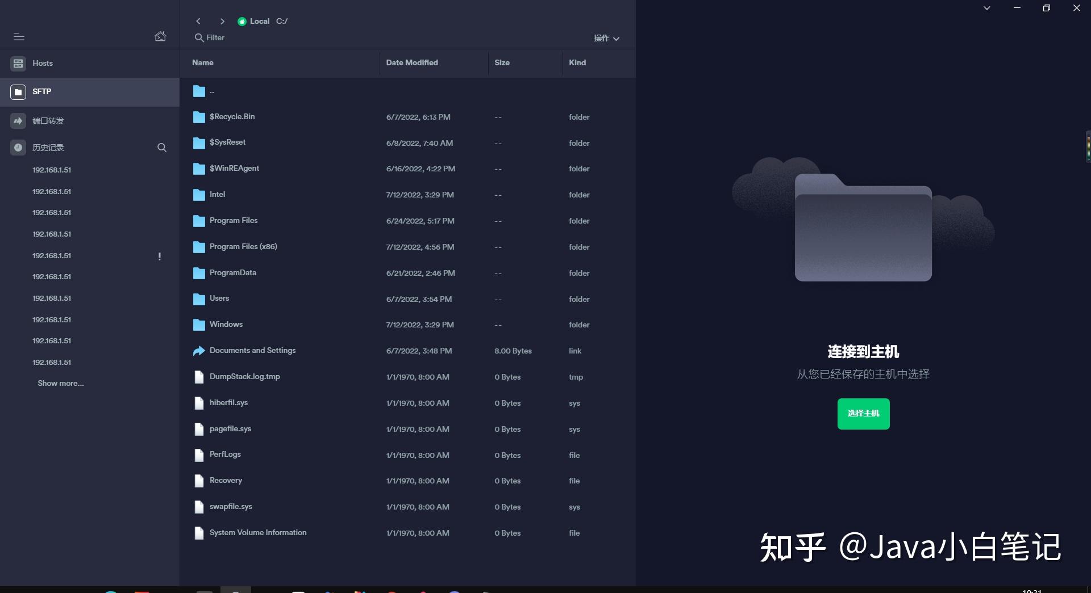Viewport: 1091px width, 593px height.
Task: Expand history list with Show more...
Action: point(61,383)
